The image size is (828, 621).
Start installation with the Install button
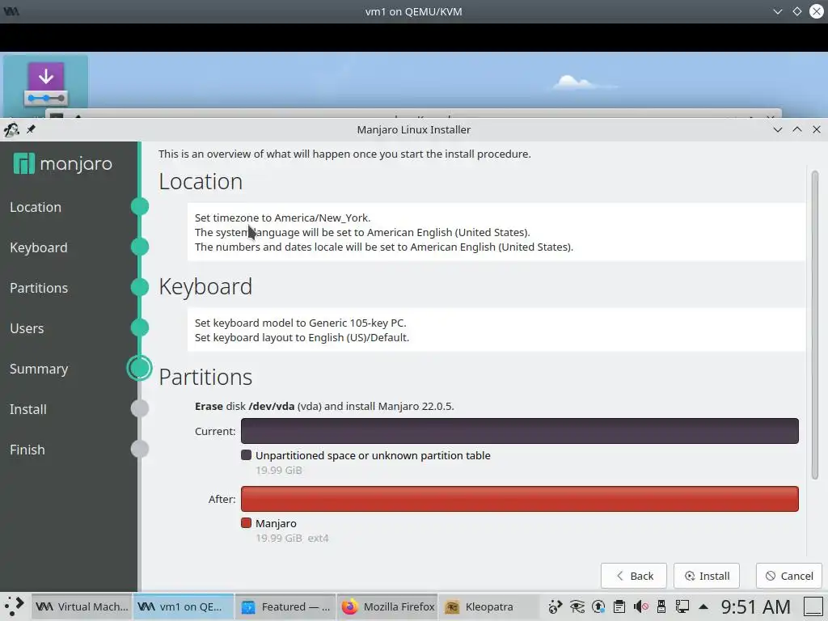coord(707,576)
